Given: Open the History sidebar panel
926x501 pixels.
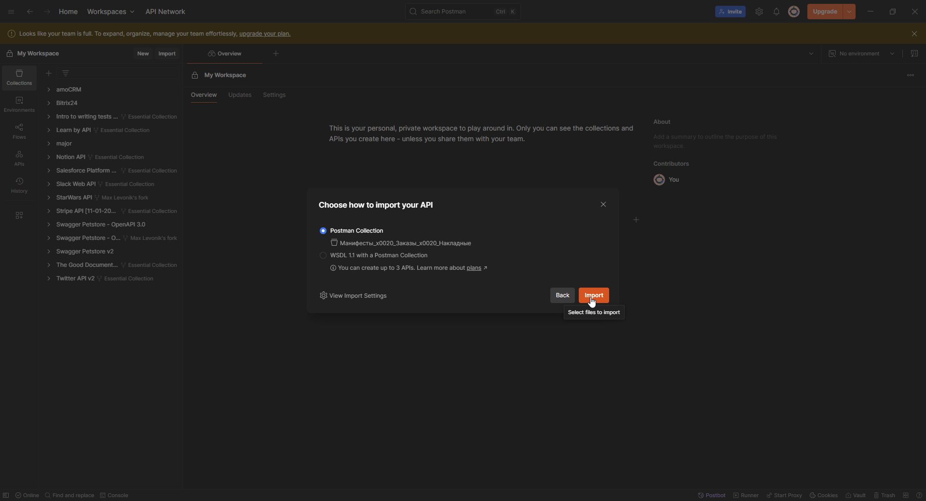Looking at the screenshot, I should (19, 185).
